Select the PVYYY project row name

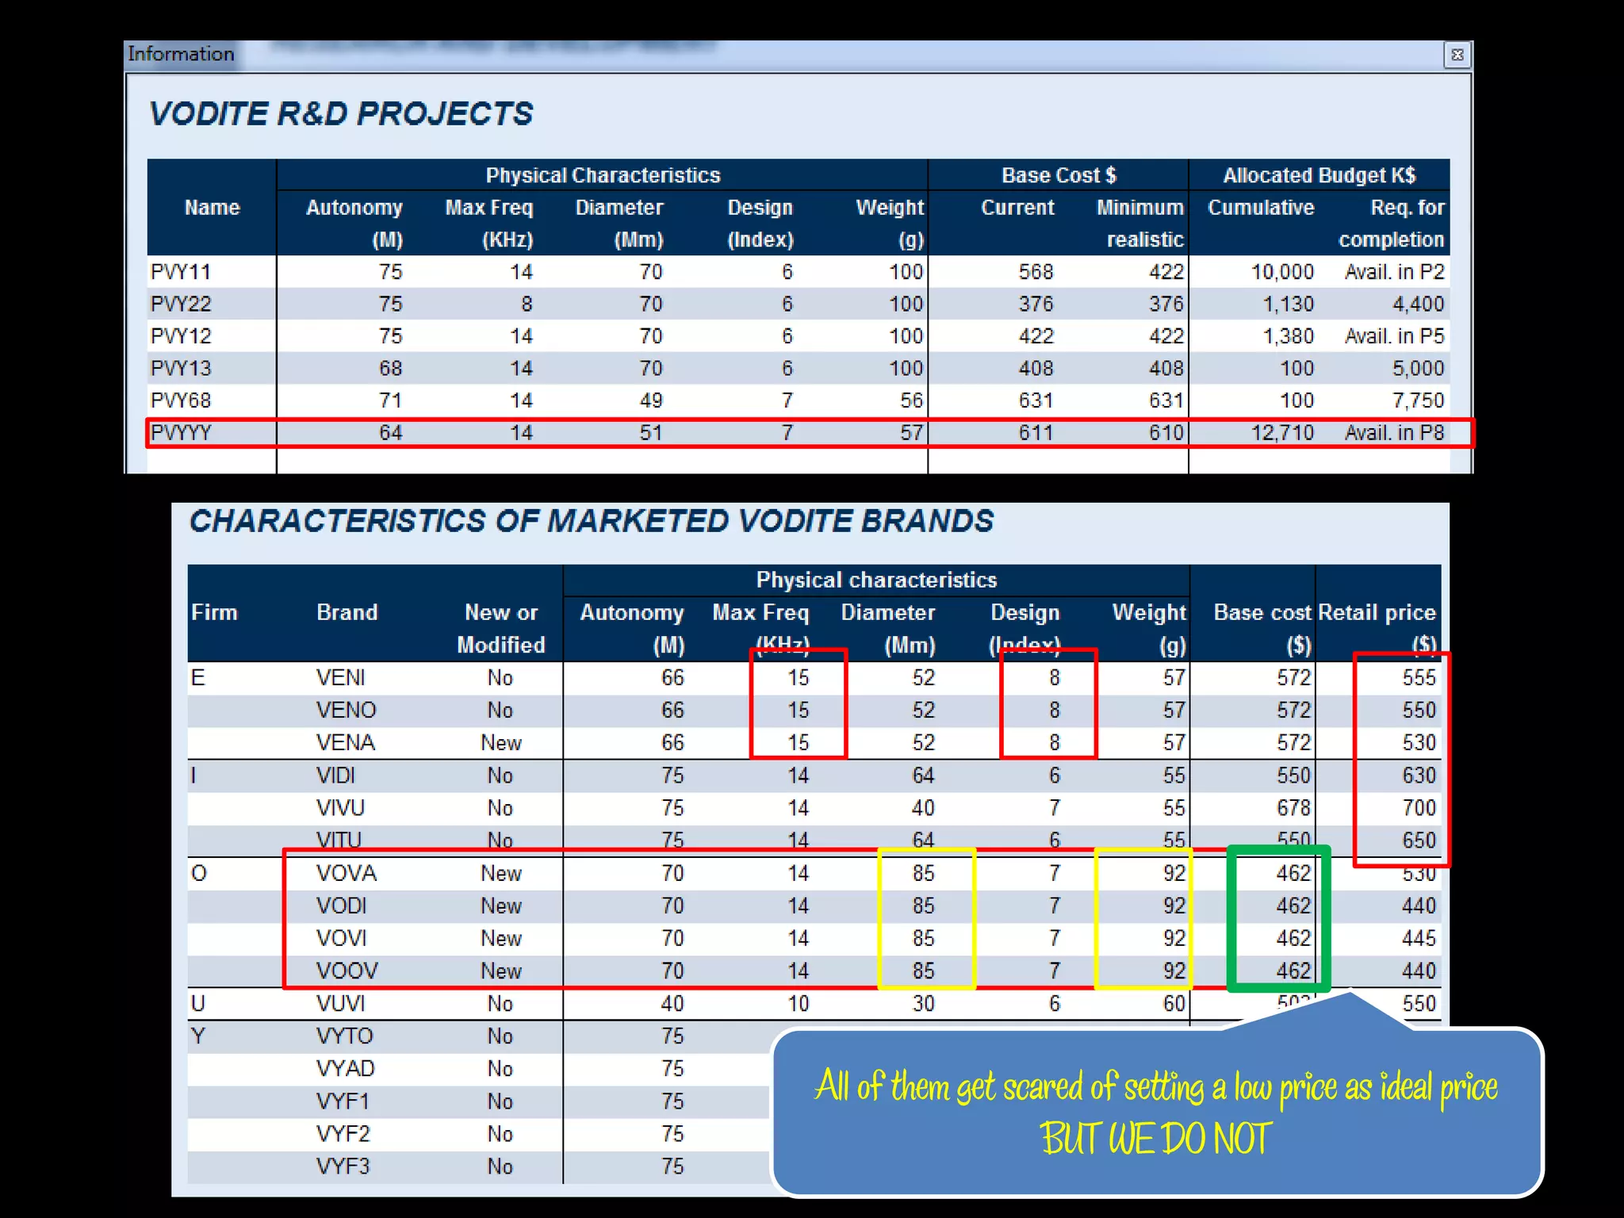coord(182,433)
